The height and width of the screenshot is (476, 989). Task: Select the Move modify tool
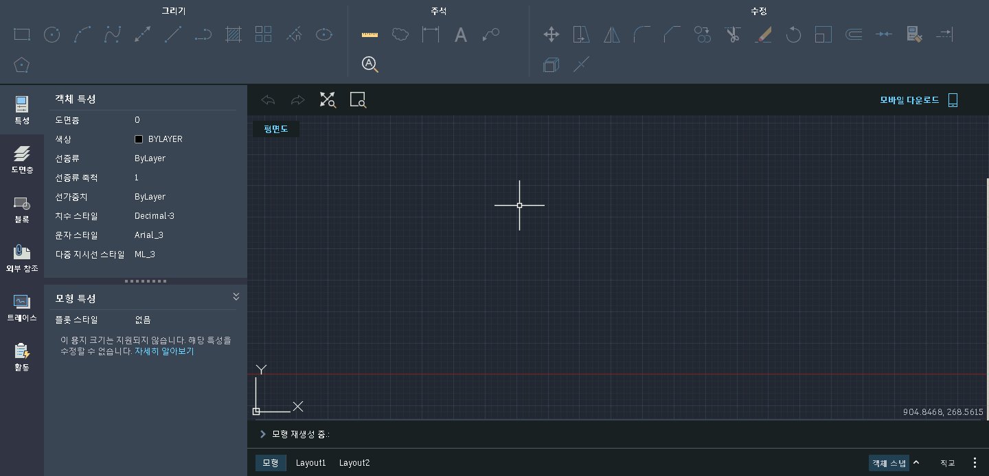552,34
